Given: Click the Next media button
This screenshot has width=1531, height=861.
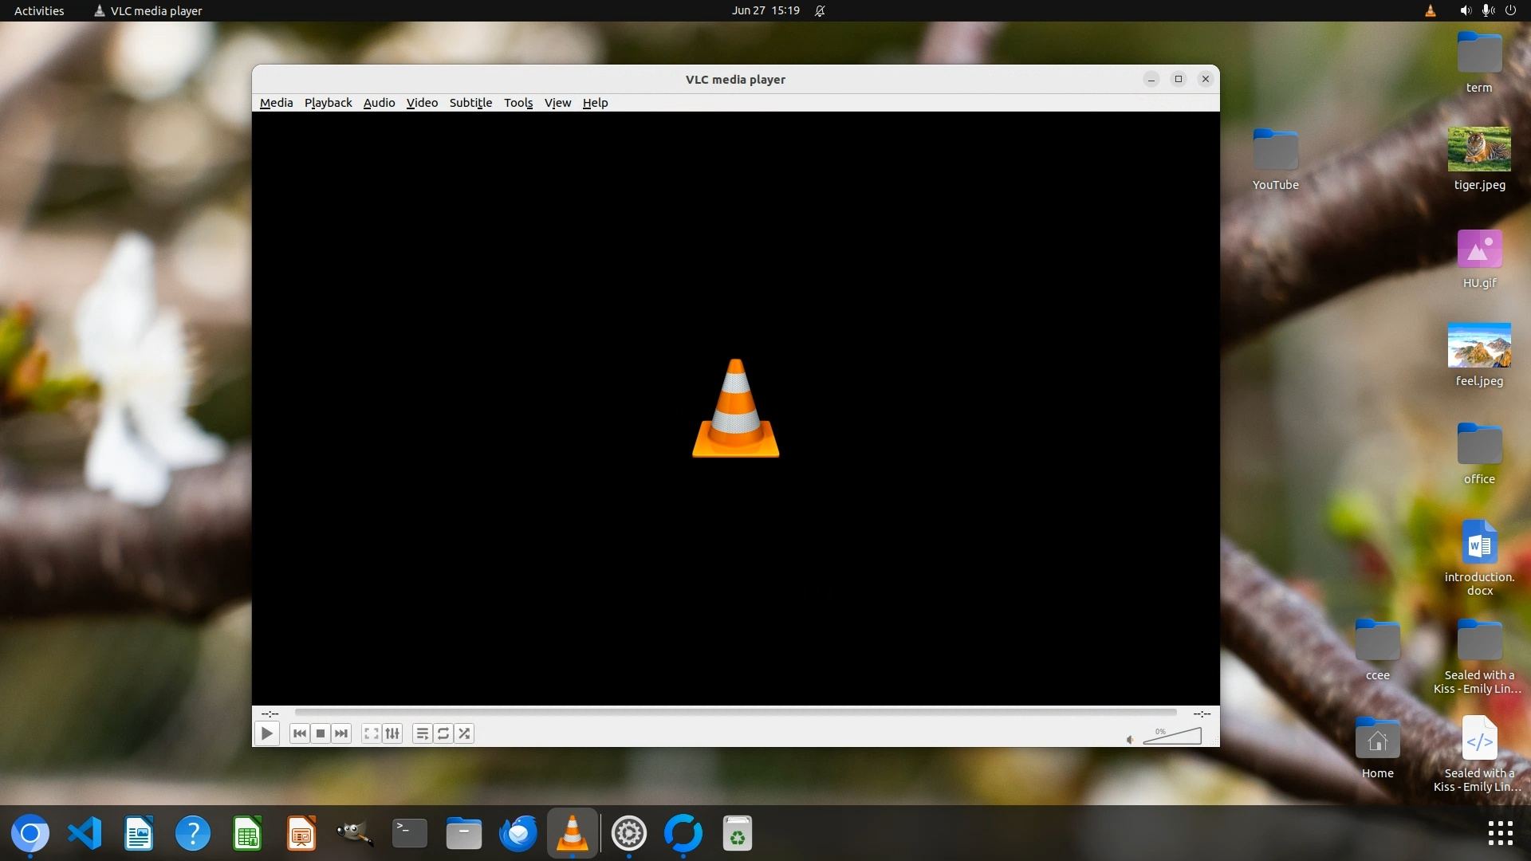Looking at the screenshot, I should tap(341, 733).
